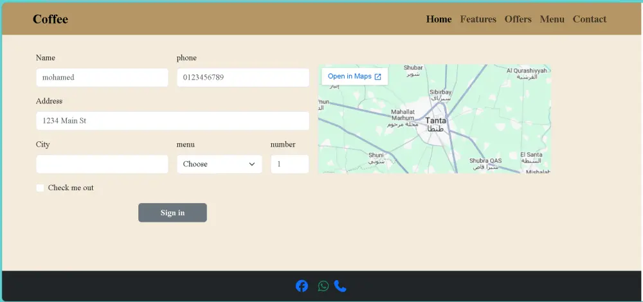Click the Check me out label text
643x302 pixels.
point(71,188)
